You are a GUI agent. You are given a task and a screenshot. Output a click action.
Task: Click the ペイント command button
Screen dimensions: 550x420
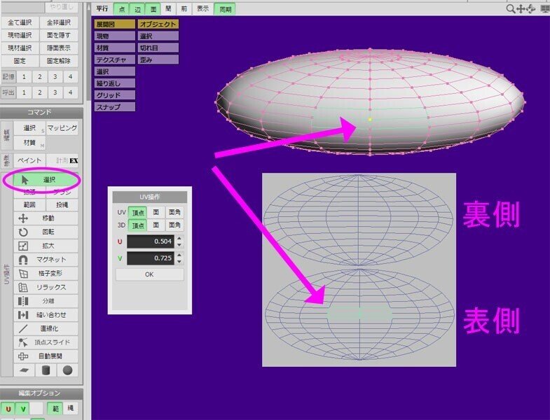[29, 160]
